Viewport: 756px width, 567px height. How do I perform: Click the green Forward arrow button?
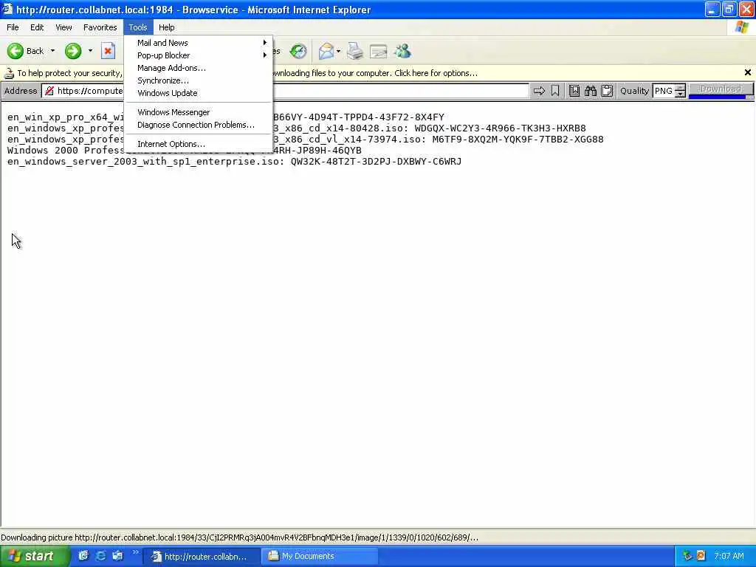(73, 51)
